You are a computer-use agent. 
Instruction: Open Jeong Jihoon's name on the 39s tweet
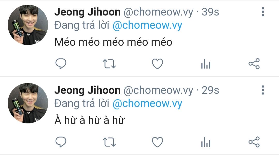coord(88,12)
